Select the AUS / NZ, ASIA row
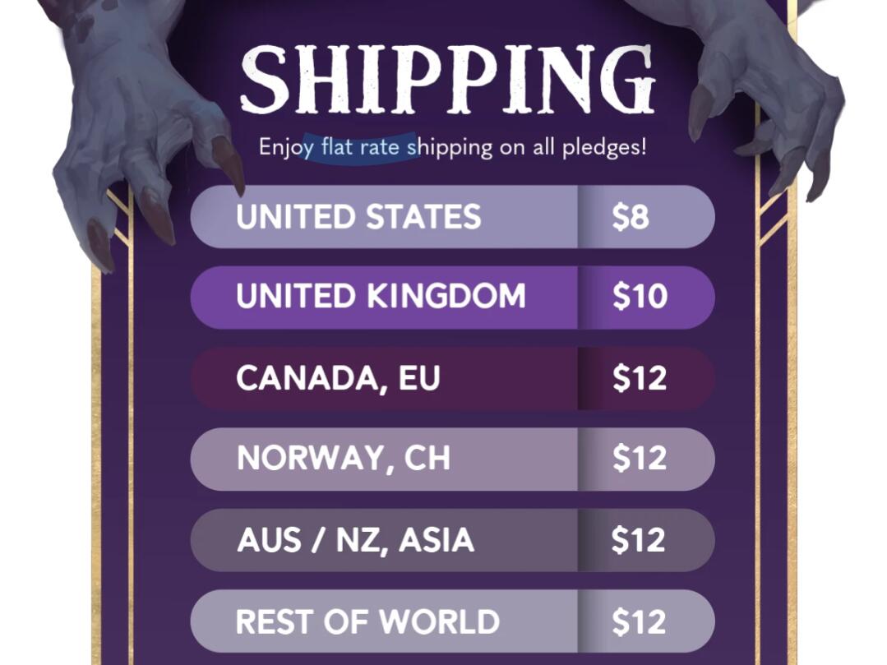 453,540
